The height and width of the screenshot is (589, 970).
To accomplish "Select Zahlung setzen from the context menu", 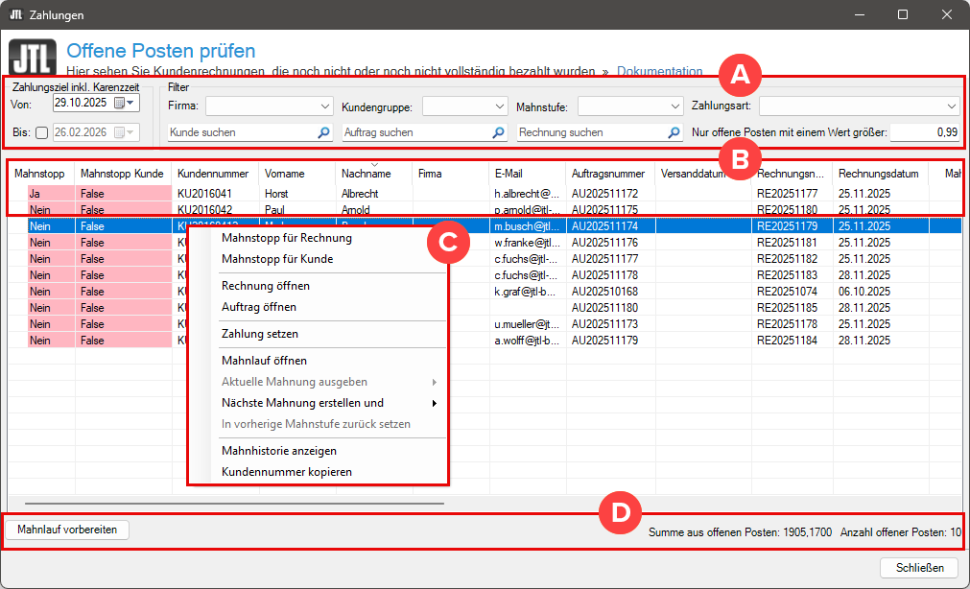I will pyautogui.click(x=259, y=334).
